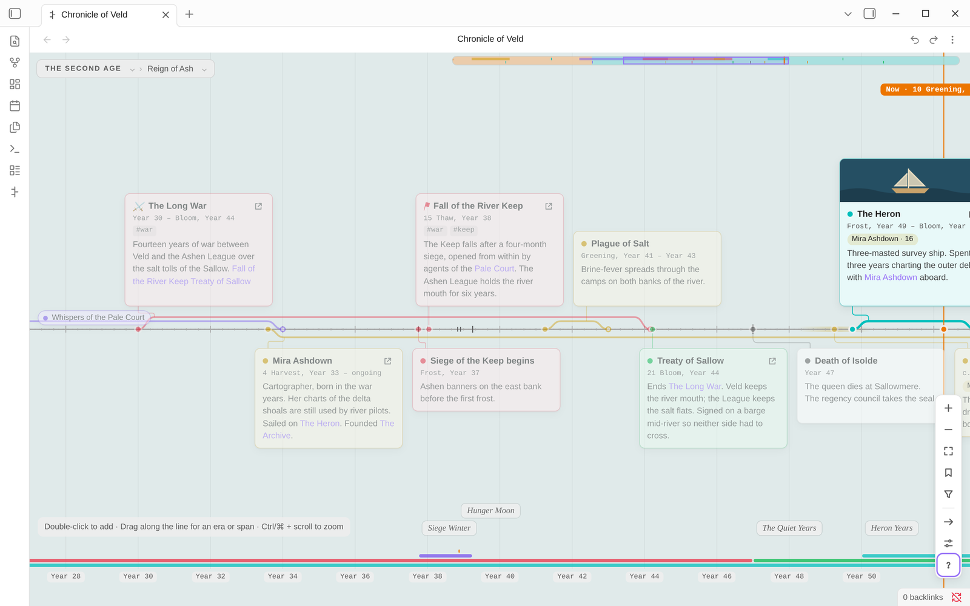Click the bookmark icon in timeline toolbar
This screenshot has height=606, width=970.
click(948, 473)
